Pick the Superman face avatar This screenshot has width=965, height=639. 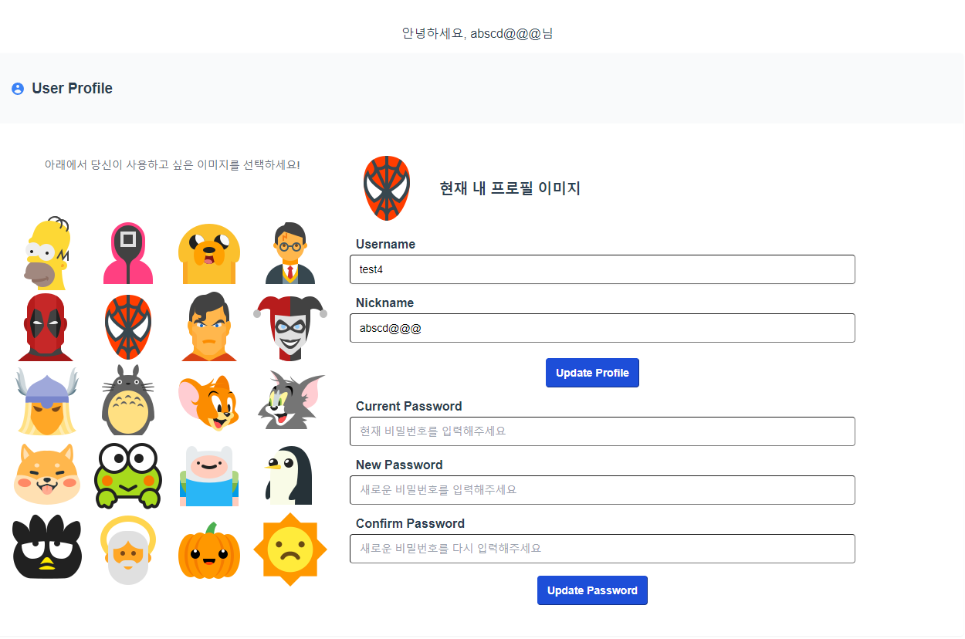[x=209, y=327]
